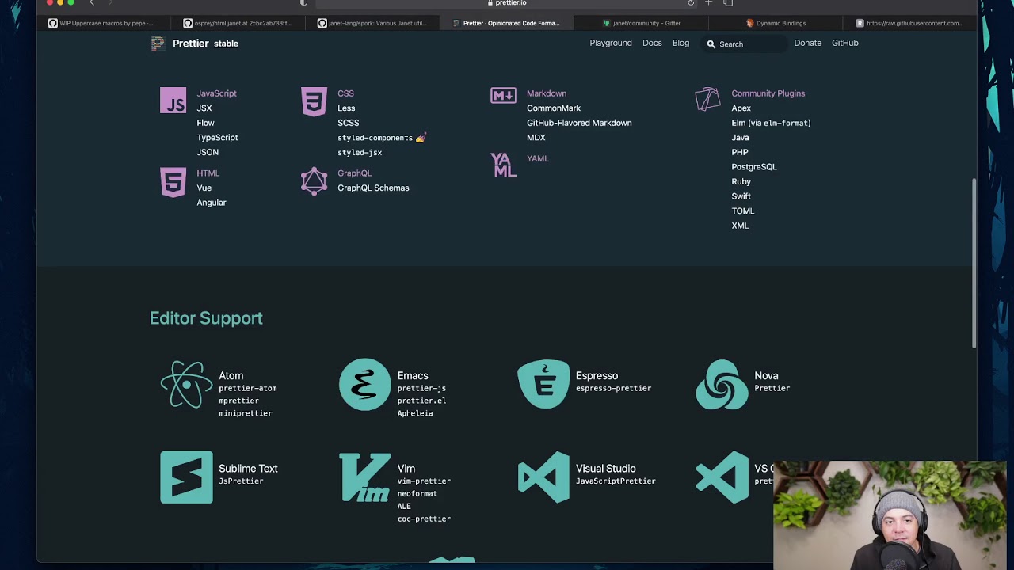Screen dimensions: 1014x570
Task: Open the GitHub header link
Action: pyautogui.click(x=845, y=43)
